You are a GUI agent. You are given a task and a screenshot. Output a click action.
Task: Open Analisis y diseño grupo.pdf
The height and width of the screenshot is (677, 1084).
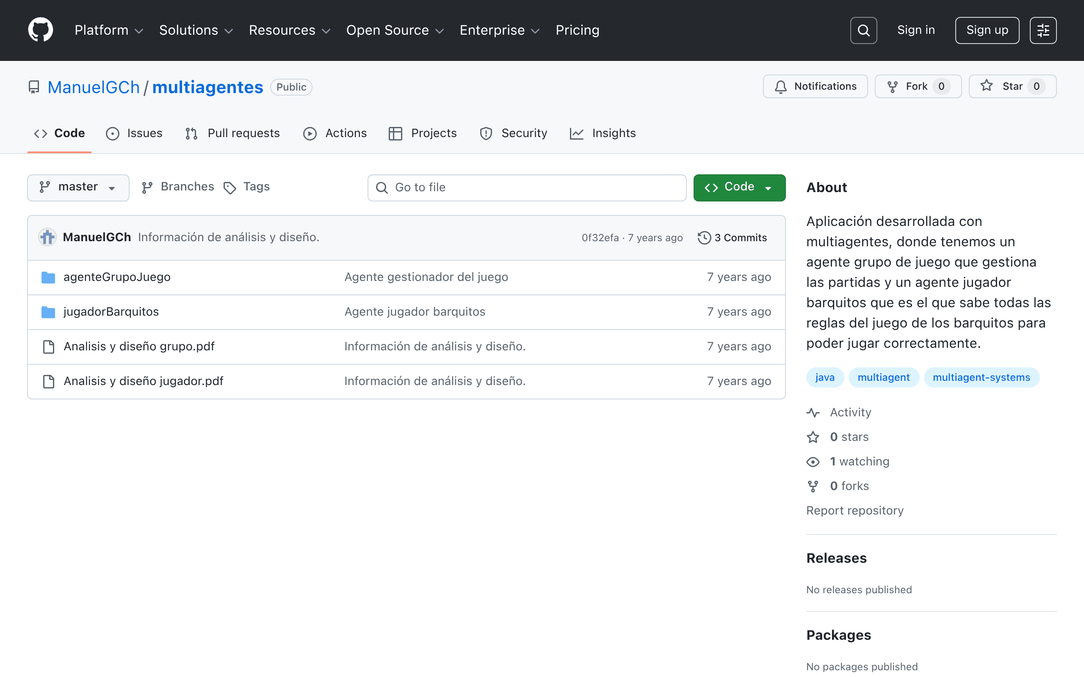click(139, 347)
